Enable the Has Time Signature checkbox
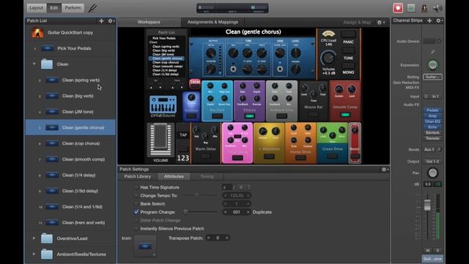Image resolution: width=469 pixels, height=264 pixels. pyautogui.click(x=136, y=188)
